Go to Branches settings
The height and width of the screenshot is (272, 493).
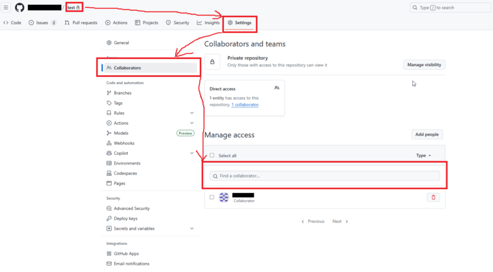tap(122, 93)
